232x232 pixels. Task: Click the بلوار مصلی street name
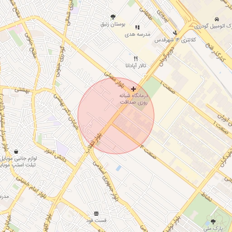[114, 80]
